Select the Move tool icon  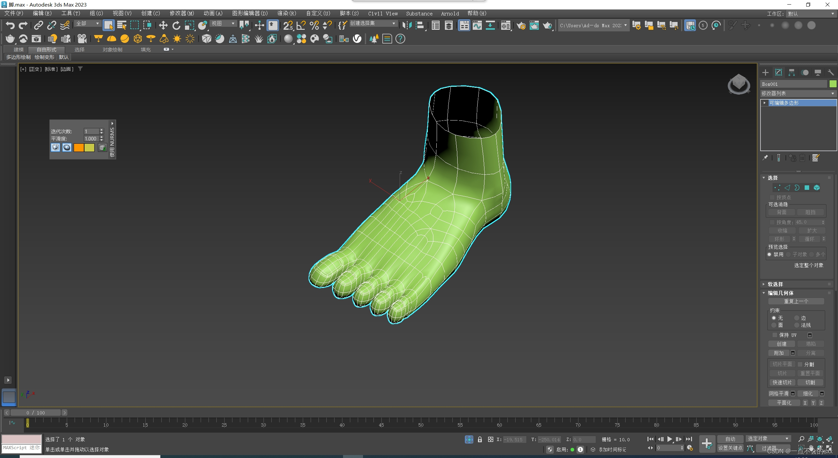click(x=163, y=25)
